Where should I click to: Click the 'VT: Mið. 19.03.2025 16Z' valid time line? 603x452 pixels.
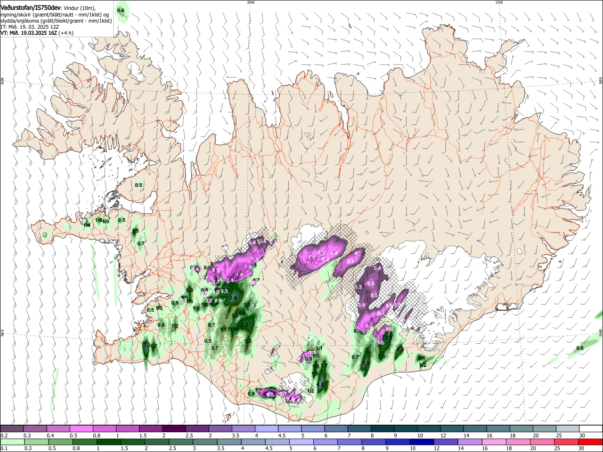click(x=37, y=33)
